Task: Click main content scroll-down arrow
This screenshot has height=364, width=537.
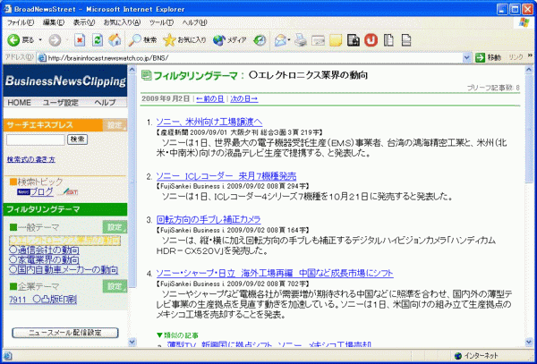Action: click(529, 342)
